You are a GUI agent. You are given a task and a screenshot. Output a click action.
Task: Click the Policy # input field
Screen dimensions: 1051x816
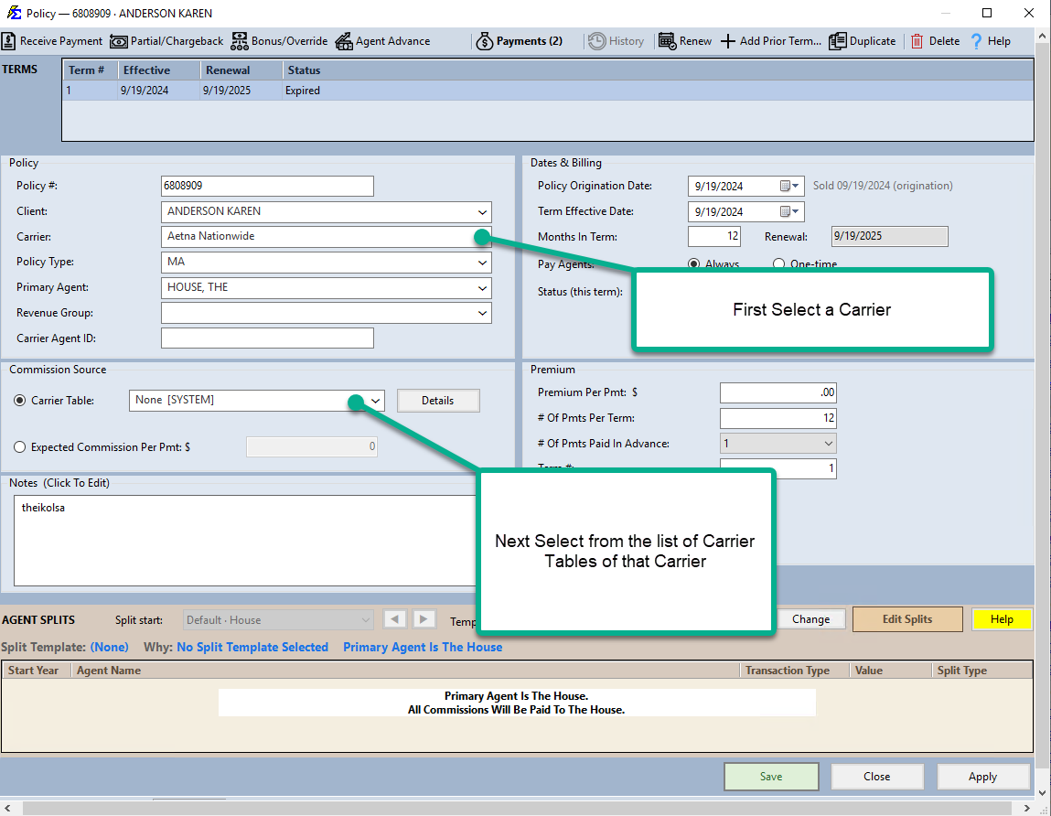(x=267, y=186)
